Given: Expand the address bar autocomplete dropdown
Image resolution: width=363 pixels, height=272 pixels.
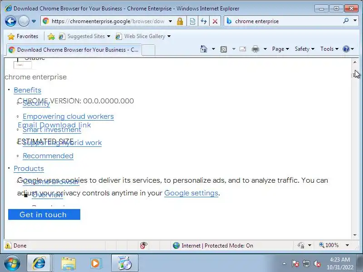Looking at the screenshot, I should tap(171, 21).
